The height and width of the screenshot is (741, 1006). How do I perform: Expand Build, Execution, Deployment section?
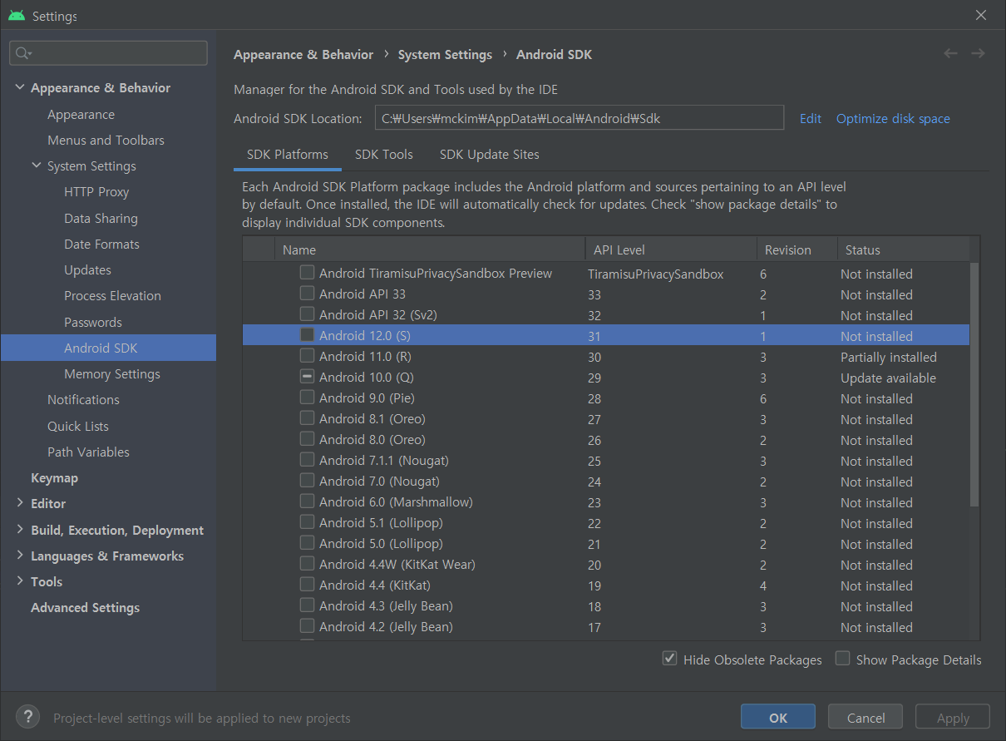[20, 530]
